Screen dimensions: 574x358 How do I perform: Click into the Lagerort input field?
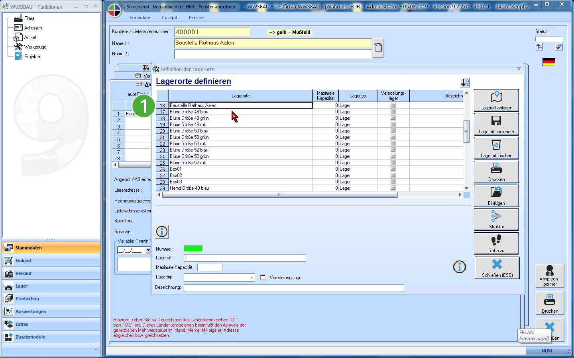245,258
